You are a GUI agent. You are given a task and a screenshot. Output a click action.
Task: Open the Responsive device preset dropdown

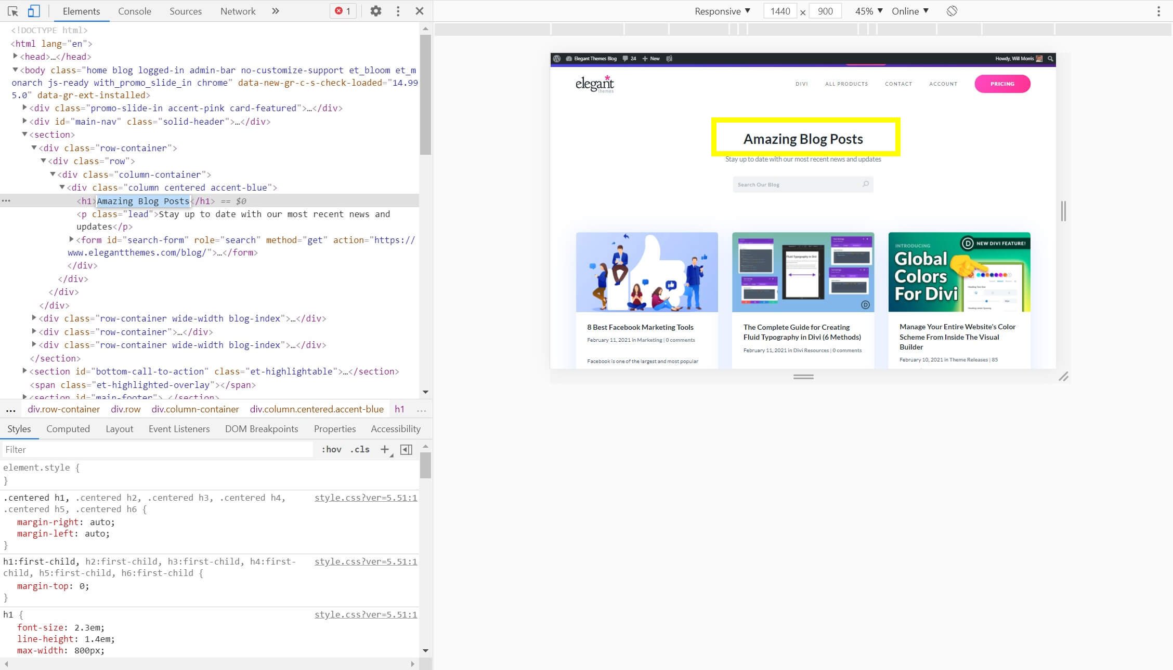click(722, 11)
